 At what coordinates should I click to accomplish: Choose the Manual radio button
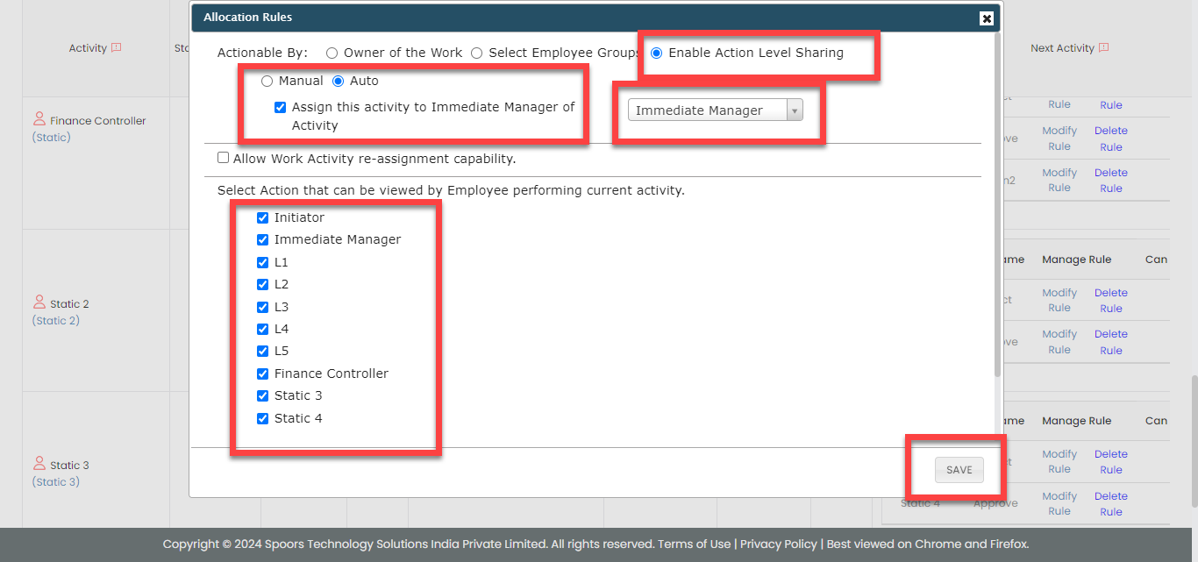pos(267,82)
